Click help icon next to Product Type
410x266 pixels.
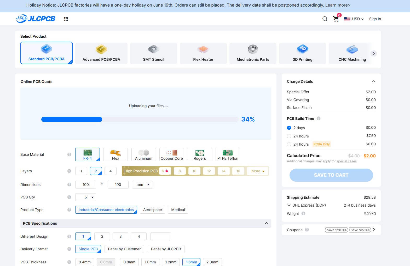pyautogui.click(x=69, y=210)
